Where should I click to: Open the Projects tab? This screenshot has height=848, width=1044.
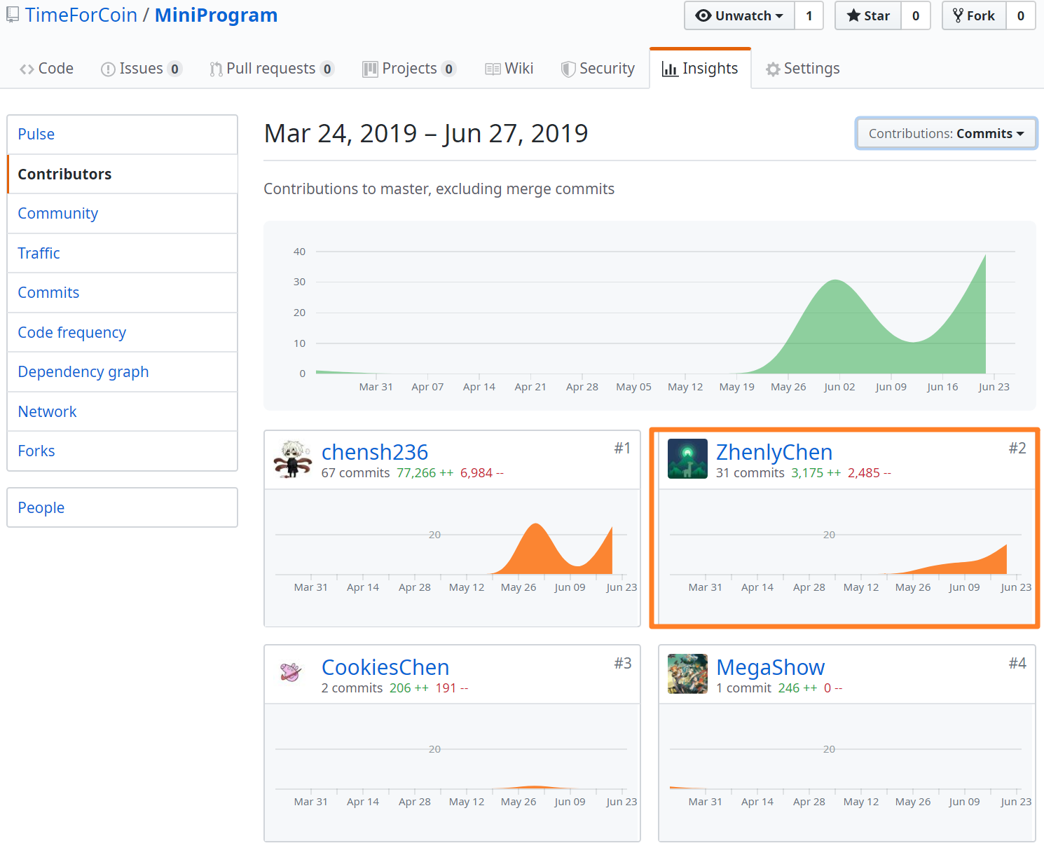tap(409, 69)
